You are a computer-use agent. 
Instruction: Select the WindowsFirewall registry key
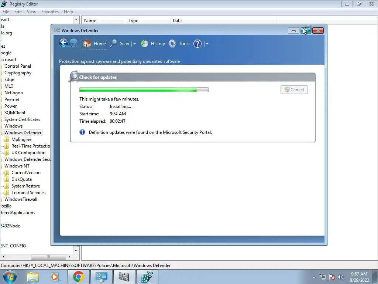coord(21,199)
